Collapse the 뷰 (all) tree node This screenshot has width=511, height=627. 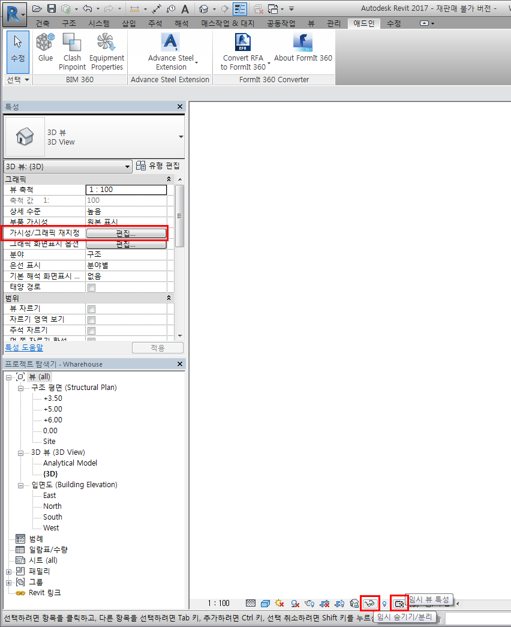(x=8, y=377)
